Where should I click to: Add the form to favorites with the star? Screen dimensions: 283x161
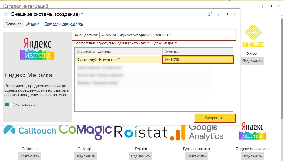[6, 14]
